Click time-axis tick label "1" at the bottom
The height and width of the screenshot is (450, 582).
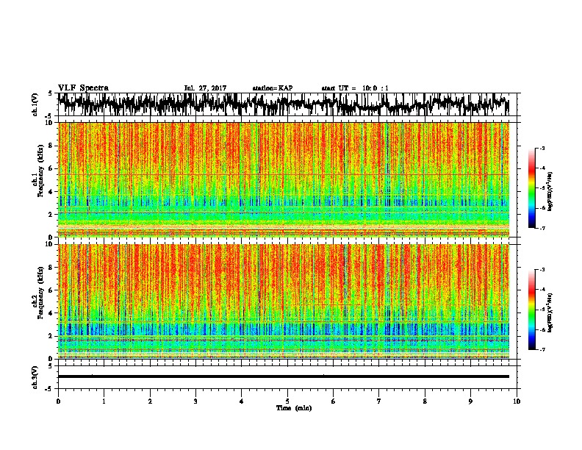coord(104,401)
